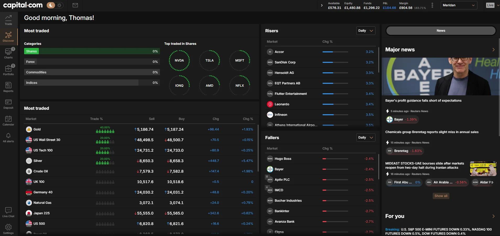Open the Risers Daily dropdown

tap(366, 31)
